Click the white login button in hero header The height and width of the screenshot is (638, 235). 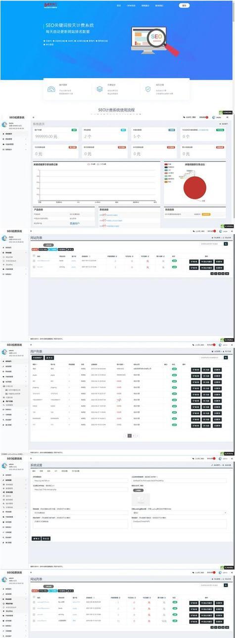(184, 5)
